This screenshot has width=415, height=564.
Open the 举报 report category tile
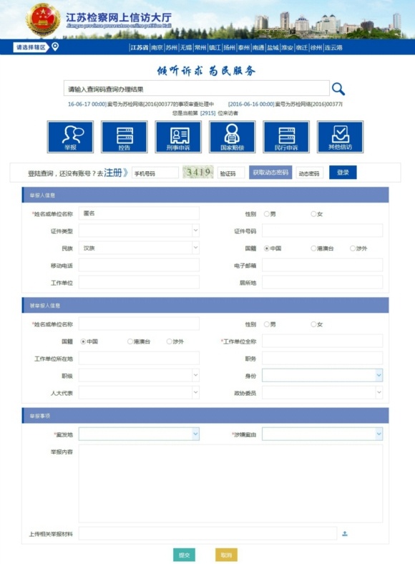click(x=71, y=137)
